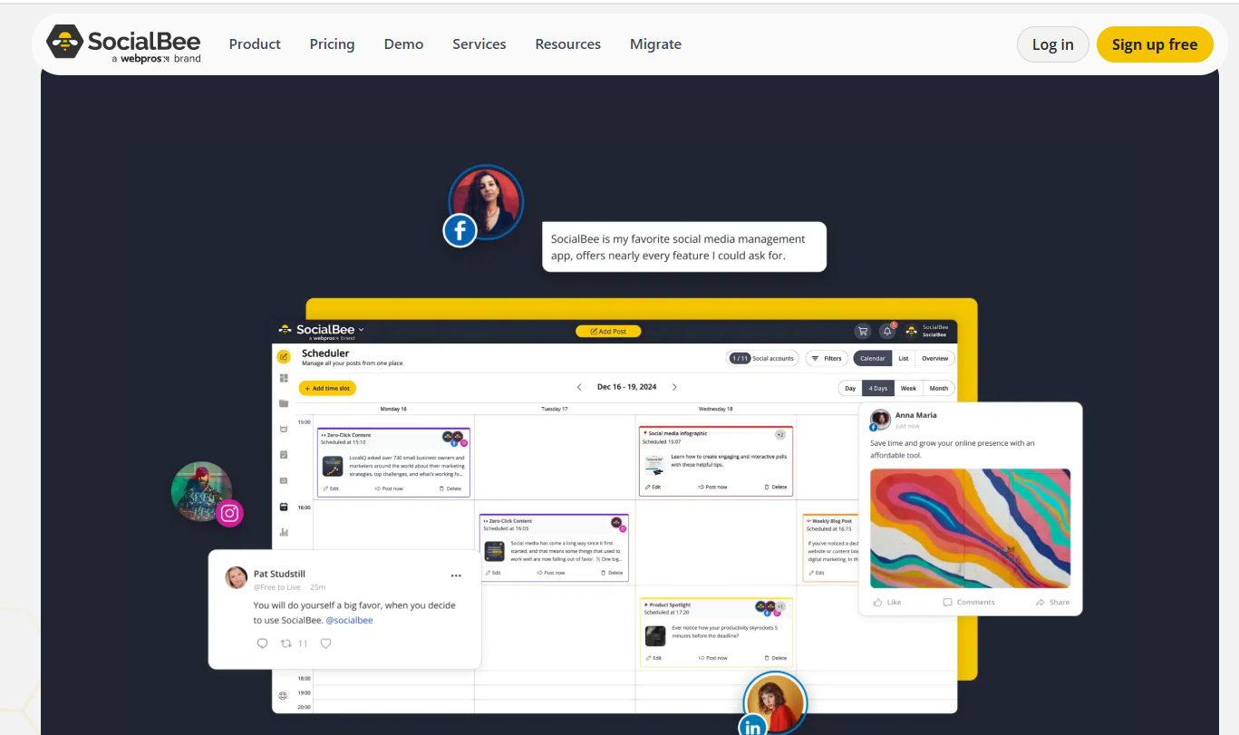Click the Instagram badge on the man's avatar

(x=229, y=514)
